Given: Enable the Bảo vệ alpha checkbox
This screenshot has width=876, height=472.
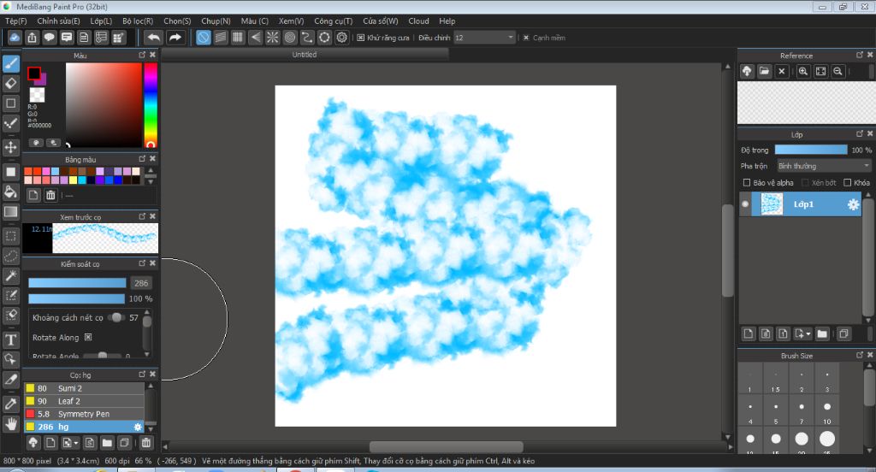Looking at the screenshot, I should point(747,183).
